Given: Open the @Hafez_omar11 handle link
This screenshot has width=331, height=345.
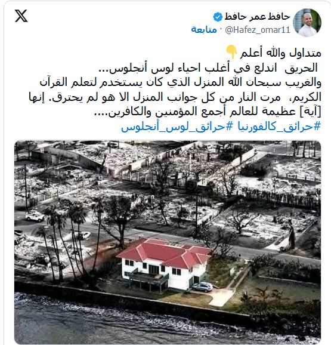Looking at the screenshot, I should pyautogui.click(x=258, y=30).
